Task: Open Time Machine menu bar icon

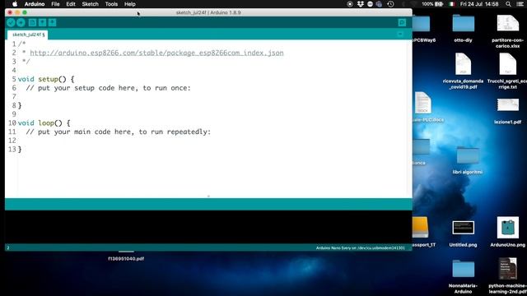Action: point(390,4)
